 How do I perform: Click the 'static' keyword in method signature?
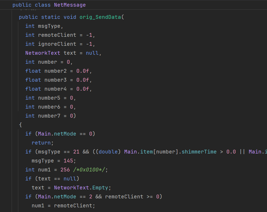pyautogui.click(x=51, y=17)
